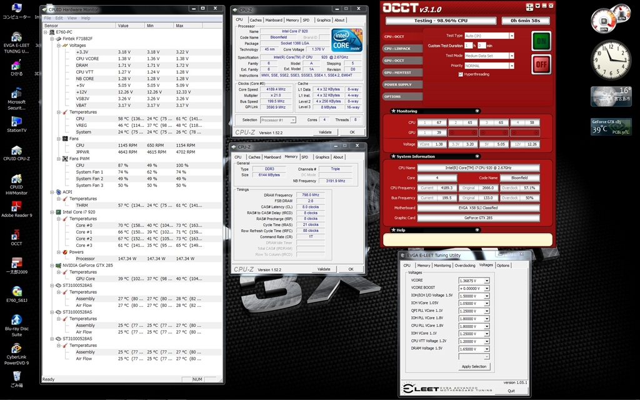This screenshot has height=400, width=640.
Task: Click the Apply Selection button
Action: (474, 366)
